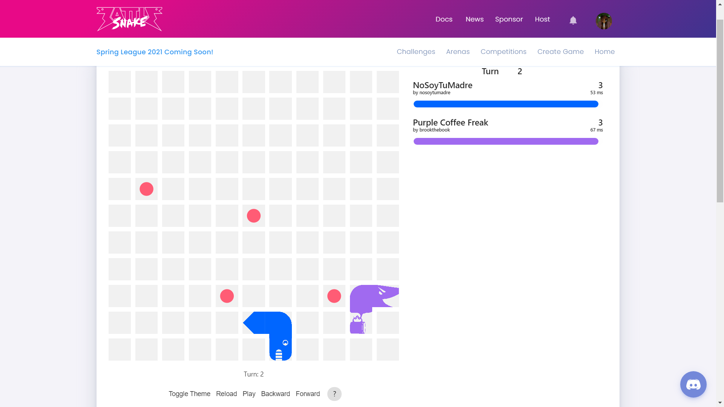Viewport: 724px width, 407px height.
Task: Toggle Theme of the game board
Action: [189, 394]
